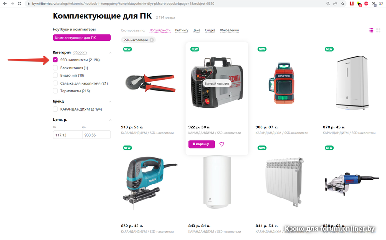The width and height of the screenshot is (386, 240).
Task: Click the browser back arrow
Action: tap(5, 4)
